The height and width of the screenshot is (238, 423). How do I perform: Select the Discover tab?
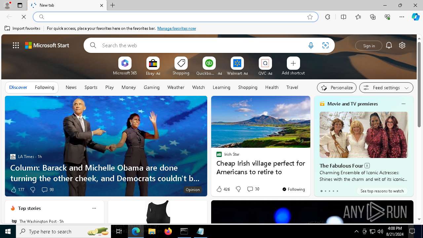18,87
